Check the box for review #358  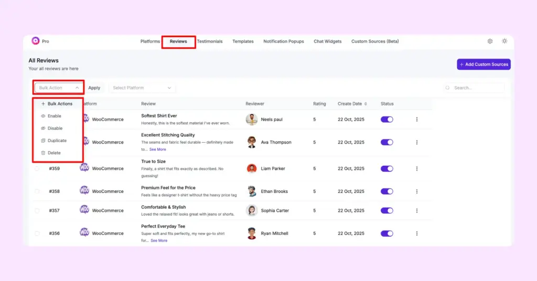click(37, 191)
